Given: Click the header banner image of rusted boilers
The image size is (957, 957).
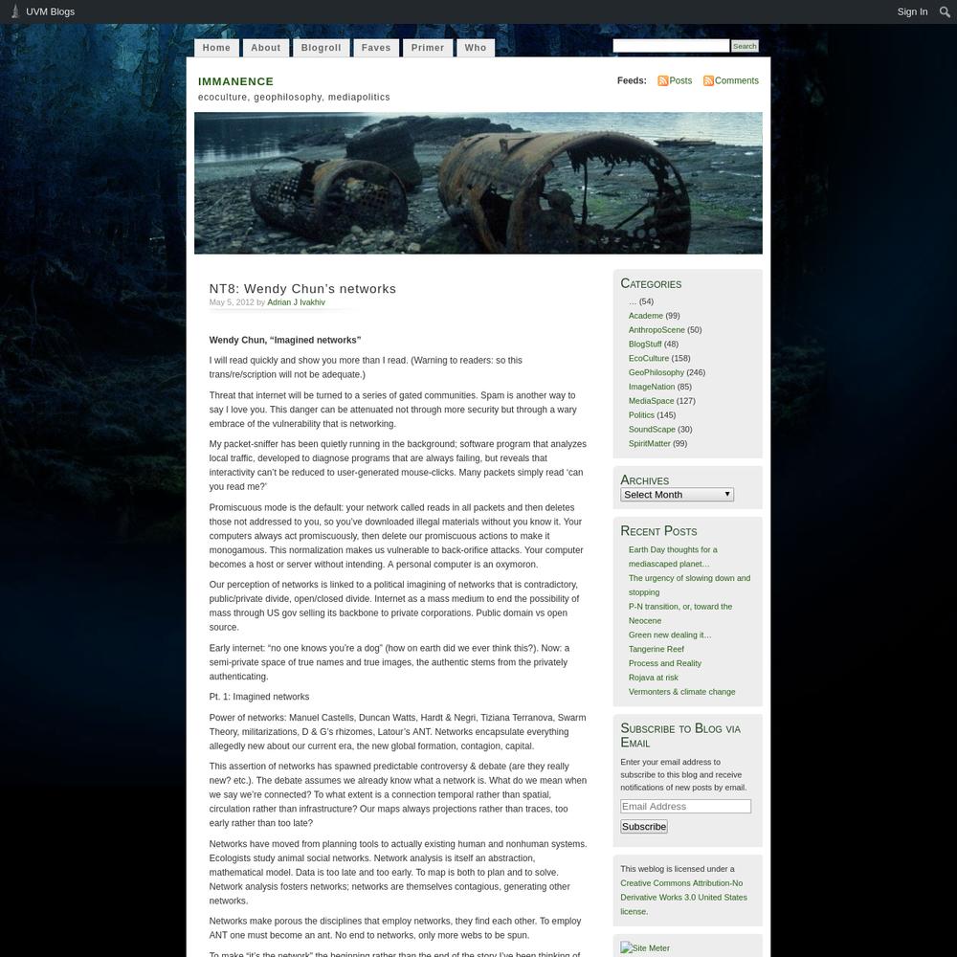Looking at the screenshot, I should coord(478,183).
